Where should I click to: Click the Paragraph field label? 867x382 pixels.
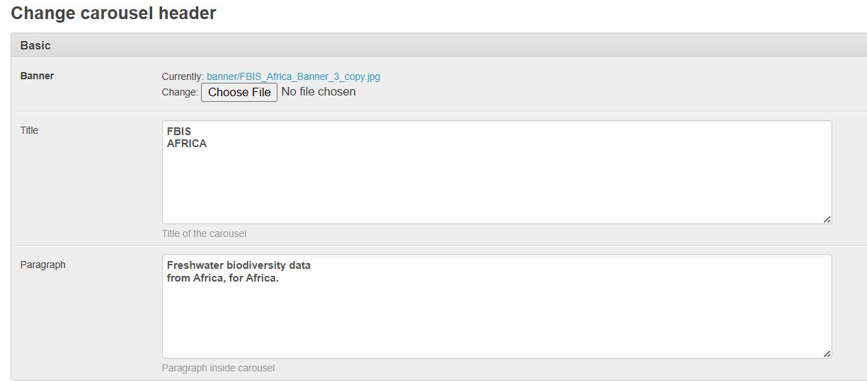pos(42,265)
